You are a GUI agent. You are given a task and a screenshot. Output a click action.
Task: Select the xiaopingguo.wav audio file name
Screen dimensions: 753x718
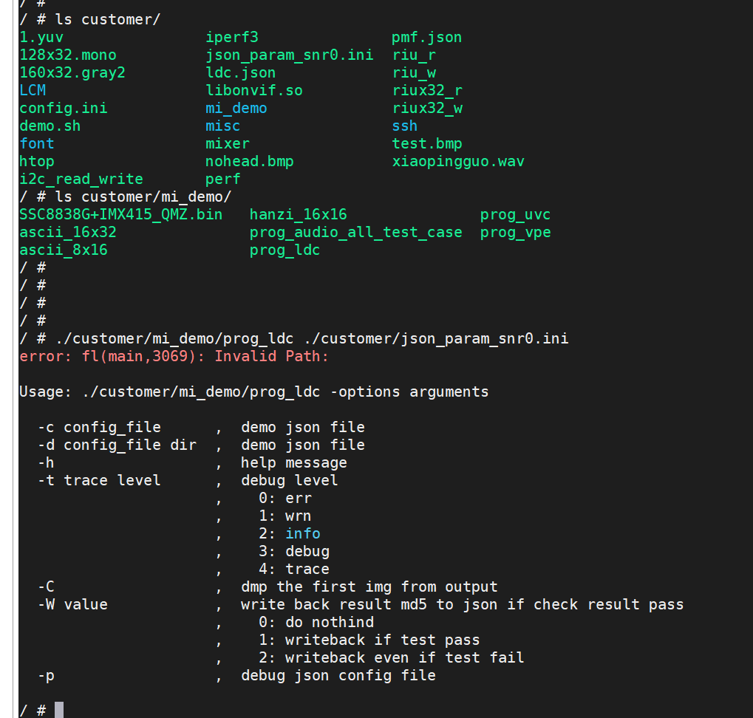[x=458, y=162]
